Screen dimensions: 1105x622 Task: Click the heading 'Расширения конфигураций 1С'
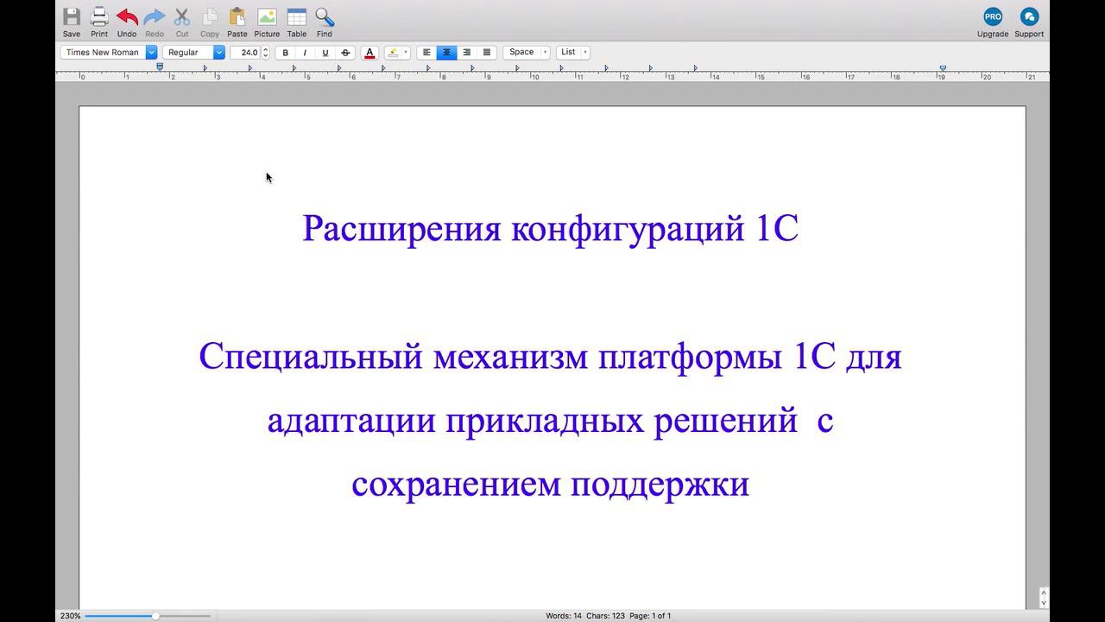[x=551, y=229]
